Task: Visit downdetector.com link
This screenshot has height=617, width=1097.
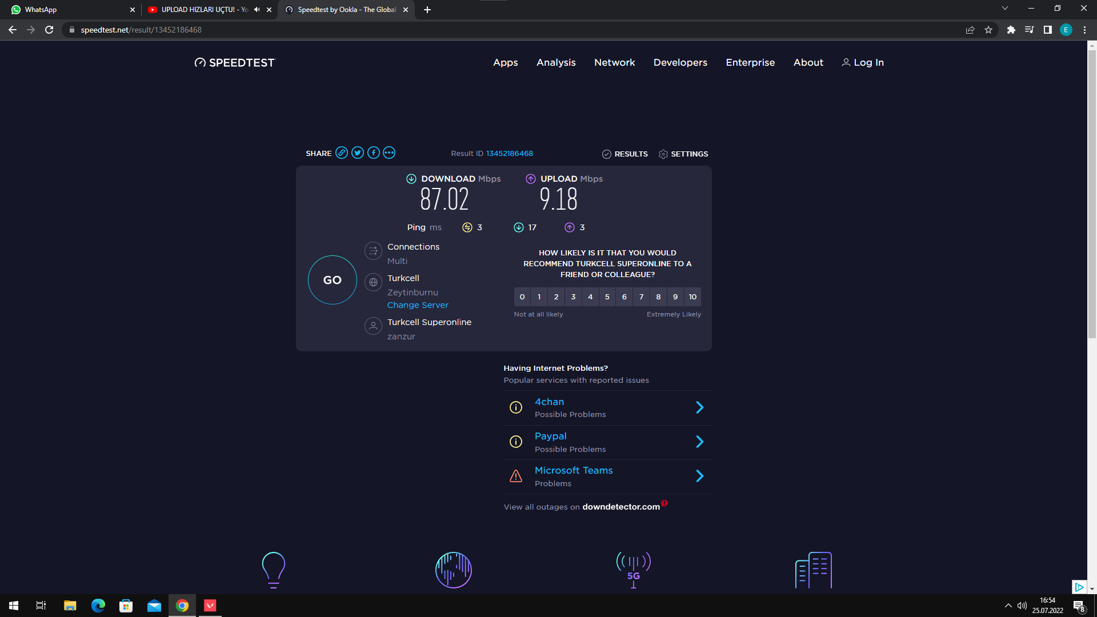Action: (x=621, y=507)
